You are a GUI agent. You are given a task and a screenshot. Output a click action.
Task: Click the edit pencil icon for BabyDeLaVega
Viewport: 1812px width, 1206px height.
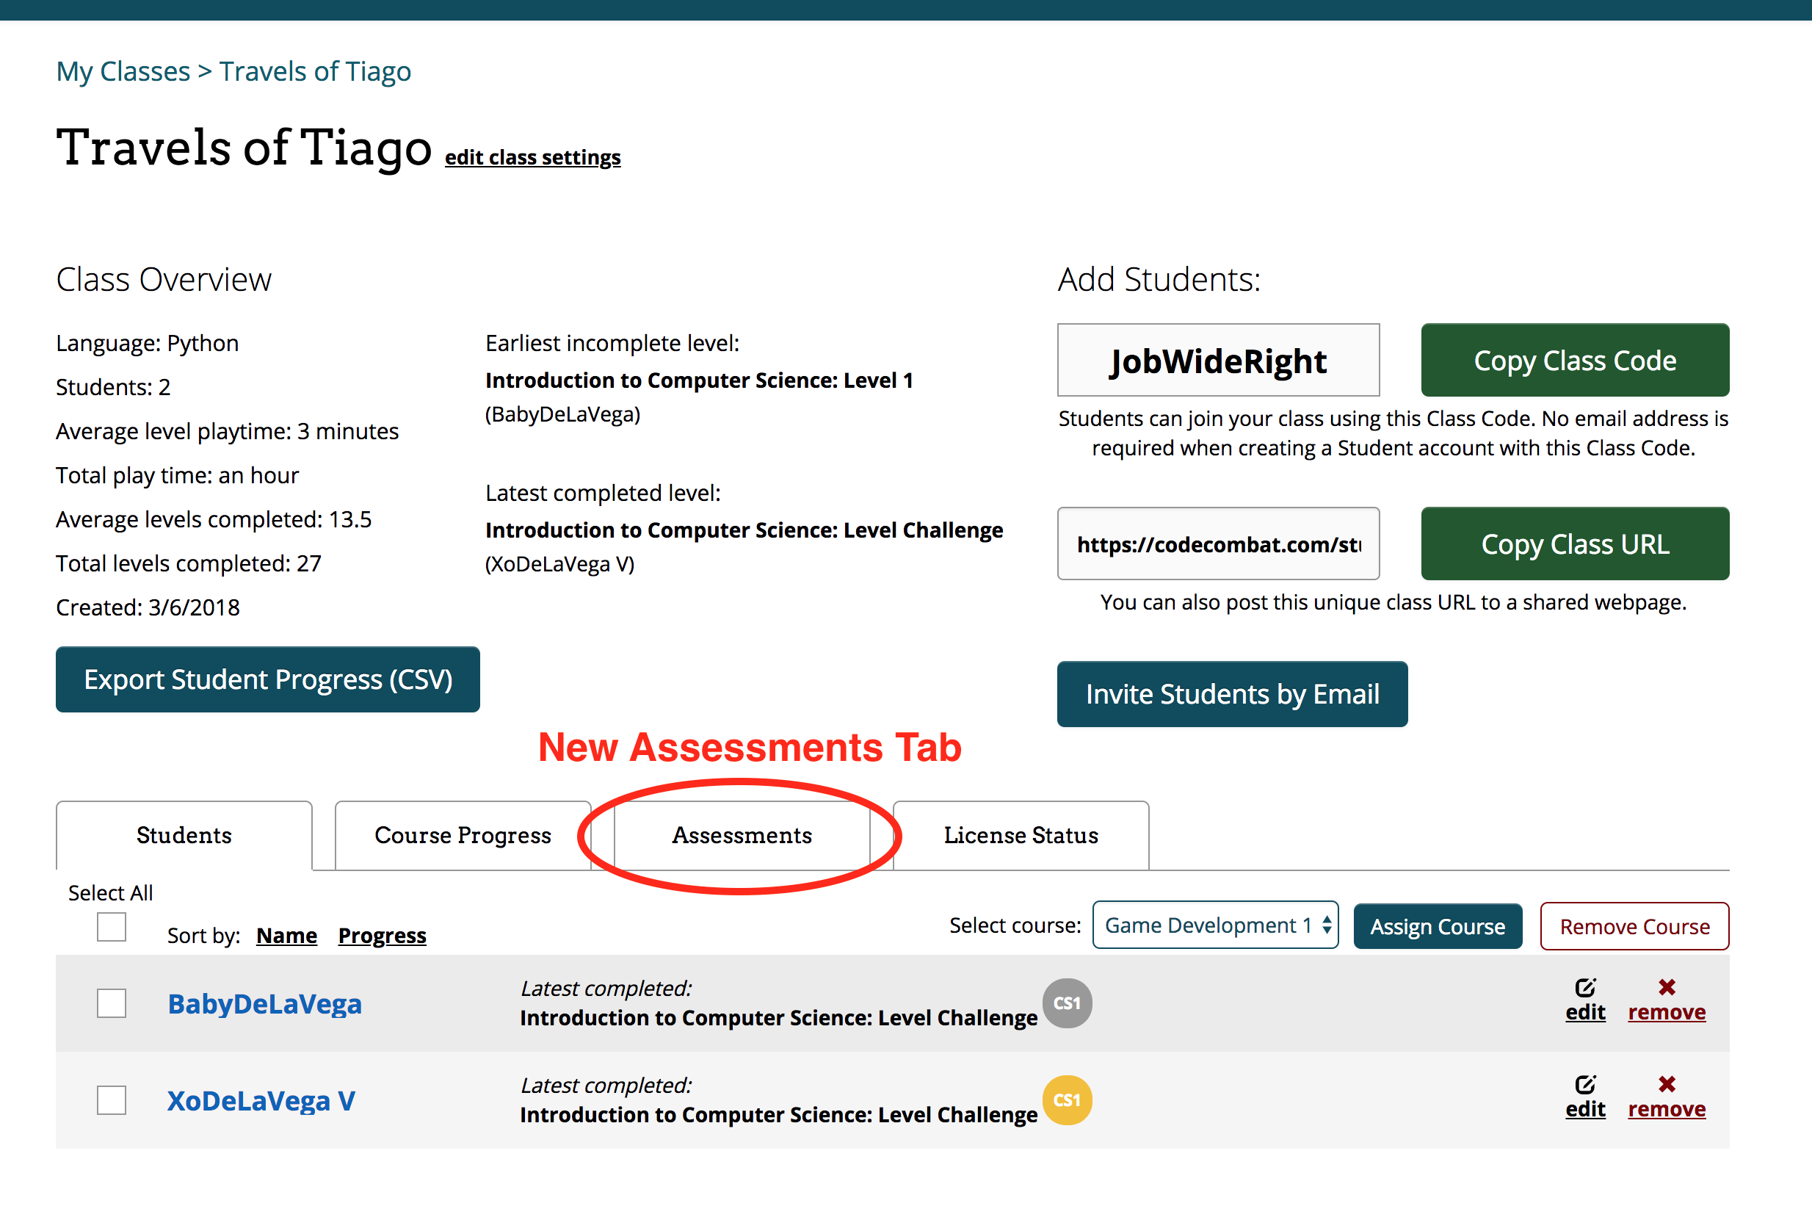[x=1584, y=988]
